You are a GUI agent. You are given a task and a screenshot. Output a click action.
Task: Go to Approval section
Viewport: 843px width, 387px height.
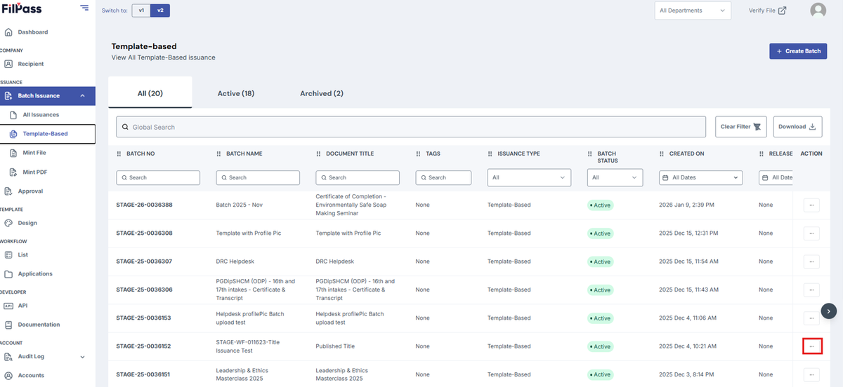pos(30,191)
